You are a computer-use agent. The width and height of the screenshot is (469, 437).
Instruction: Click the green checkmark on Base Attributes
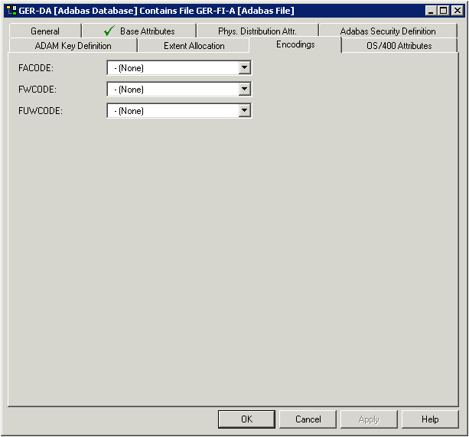pyautogui.click(x=109, y=31)
